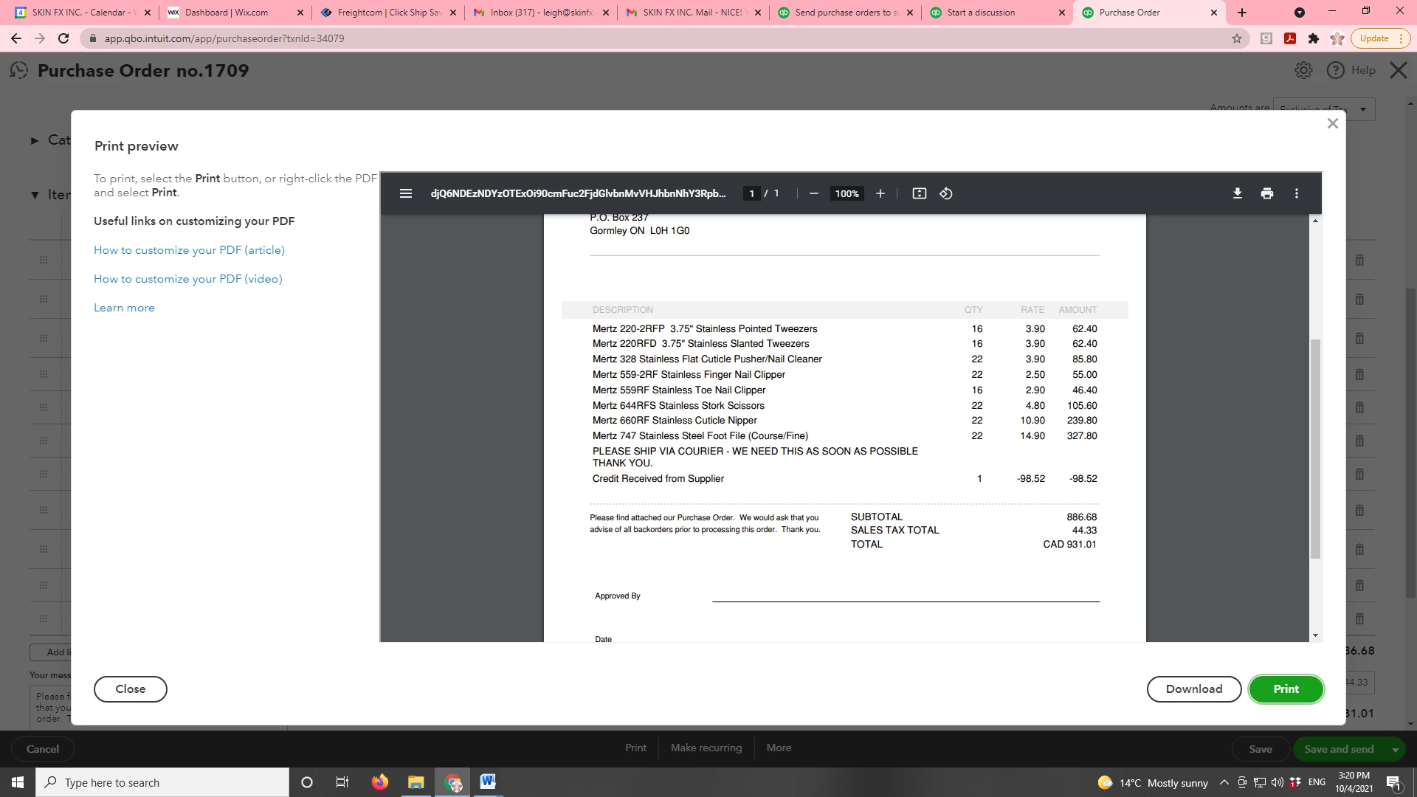Zoom in on the PDF preview
The width and height of the screenshot is (1417, 797).
(880, 193)
